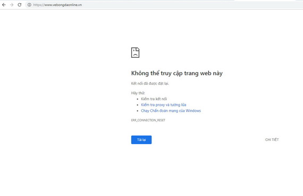Click the browser back arrow
The height and width of the screenshot is (196, 303).
(4, 5)
